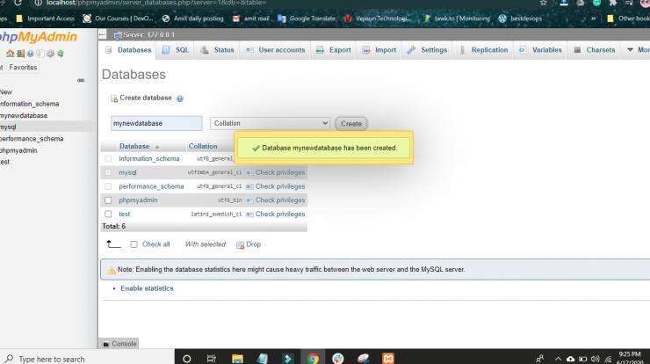650x364 pixels.
Task: Open XAMPP from the taskbar
Action: pyautogui.click(x=388, y=359)
